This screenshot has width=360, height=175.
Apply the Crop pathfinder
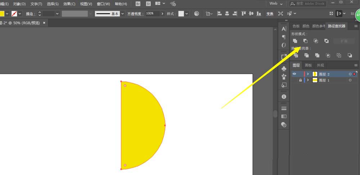coord(328,55)
